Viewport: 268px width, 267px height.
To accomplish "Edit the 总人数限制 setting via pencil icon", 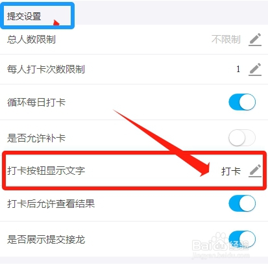I will point(255,40).
